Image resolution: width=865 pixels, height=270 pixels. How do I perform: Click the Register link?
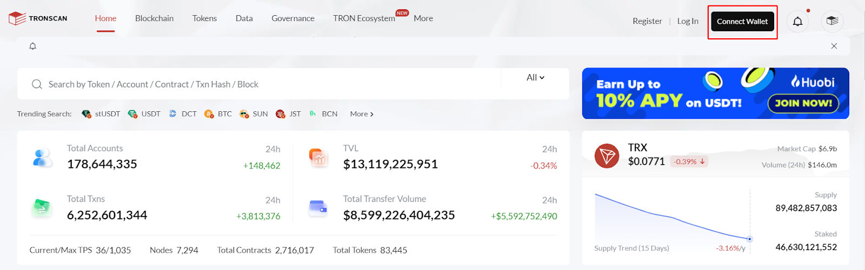click(x=647, y=21)
